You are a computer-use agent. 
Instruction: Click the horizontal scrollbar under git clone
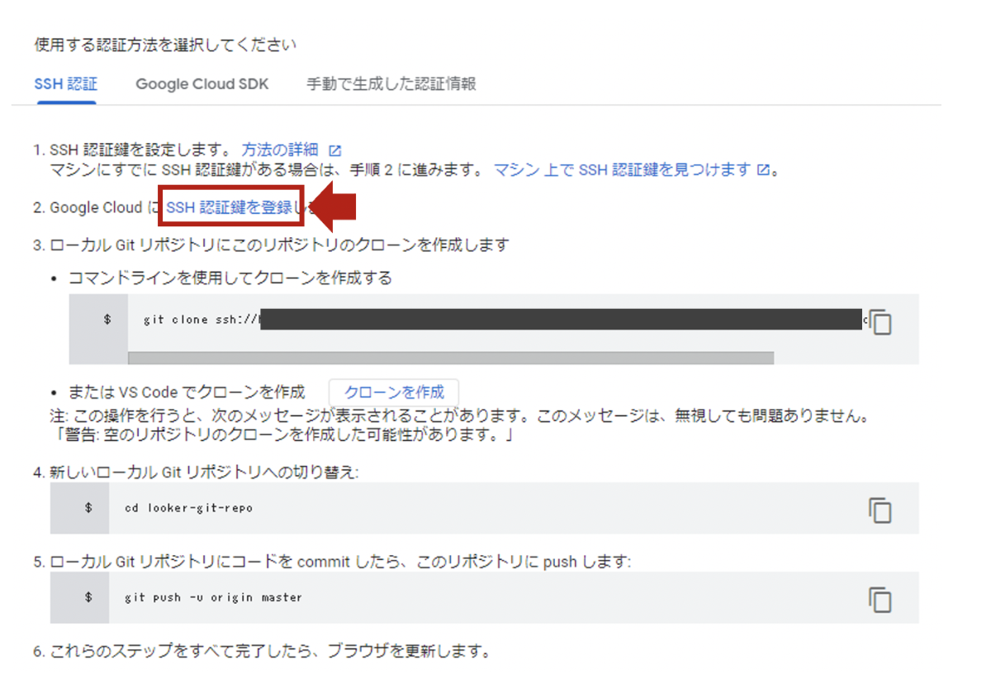click(x=451, y=358)
